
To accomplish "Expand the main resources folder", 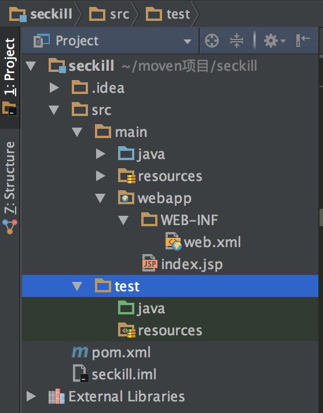I will (x=100, y=176).
